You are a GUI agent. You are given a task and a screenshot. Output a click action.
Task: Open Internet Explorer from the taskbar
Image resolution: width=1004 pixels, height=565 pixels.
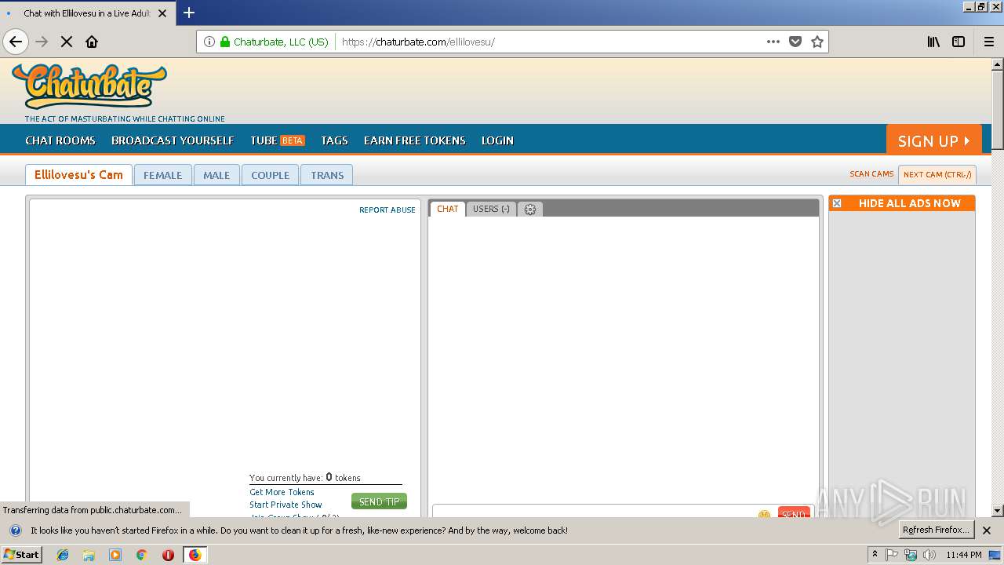pyautogui.click(x=63, y=555)
